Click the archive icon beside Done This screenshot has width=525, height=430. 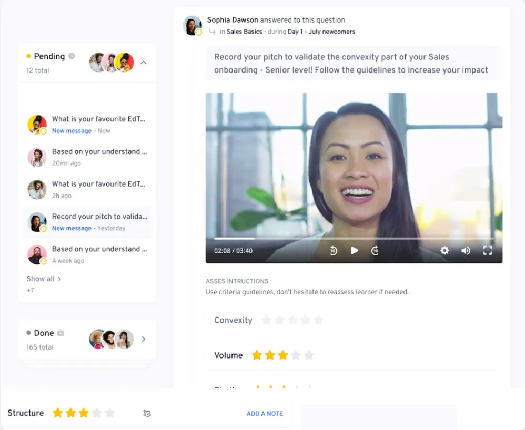60,333
